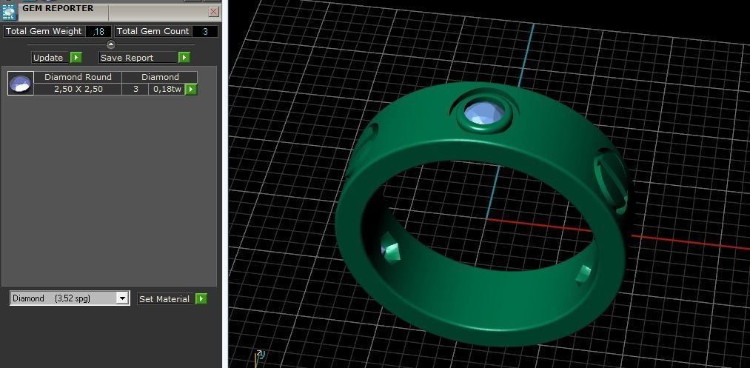Viewport: 750px width, 368px height.
Task: Click the axis indicator icon in viewport corner
Action: pyautogui.click(x=259, y=357)
